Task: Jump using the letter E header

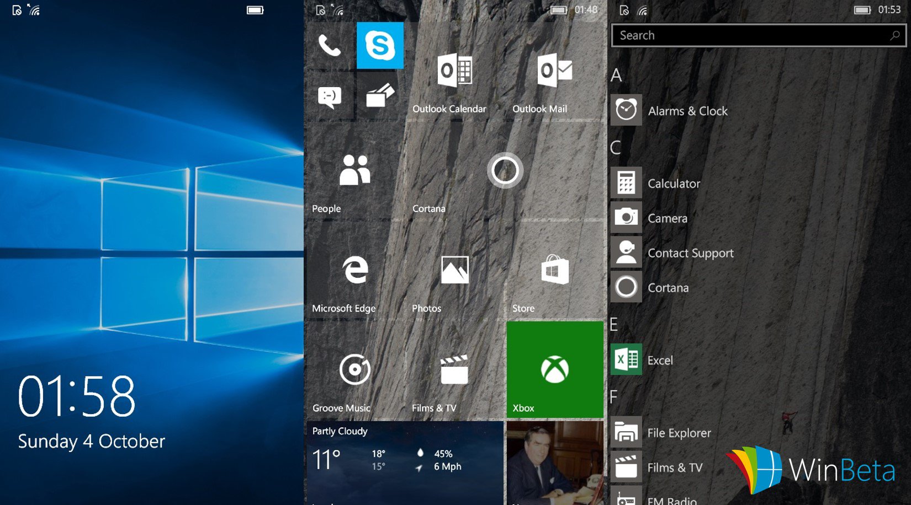Action: [614, 325]
